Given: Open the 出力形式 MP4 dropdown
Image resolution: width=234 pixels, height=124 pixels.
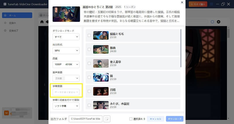Looking at the screenshot, I should (66, 50).
